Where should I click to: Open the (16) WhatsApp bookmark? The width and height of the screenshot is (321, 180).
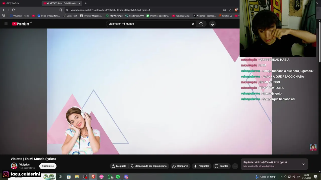tap(114, 16)
